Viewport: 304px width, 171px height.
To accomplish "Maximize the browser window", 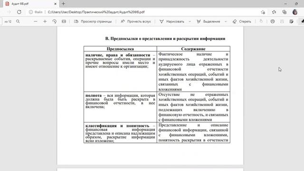I will (x=296, y=4).
